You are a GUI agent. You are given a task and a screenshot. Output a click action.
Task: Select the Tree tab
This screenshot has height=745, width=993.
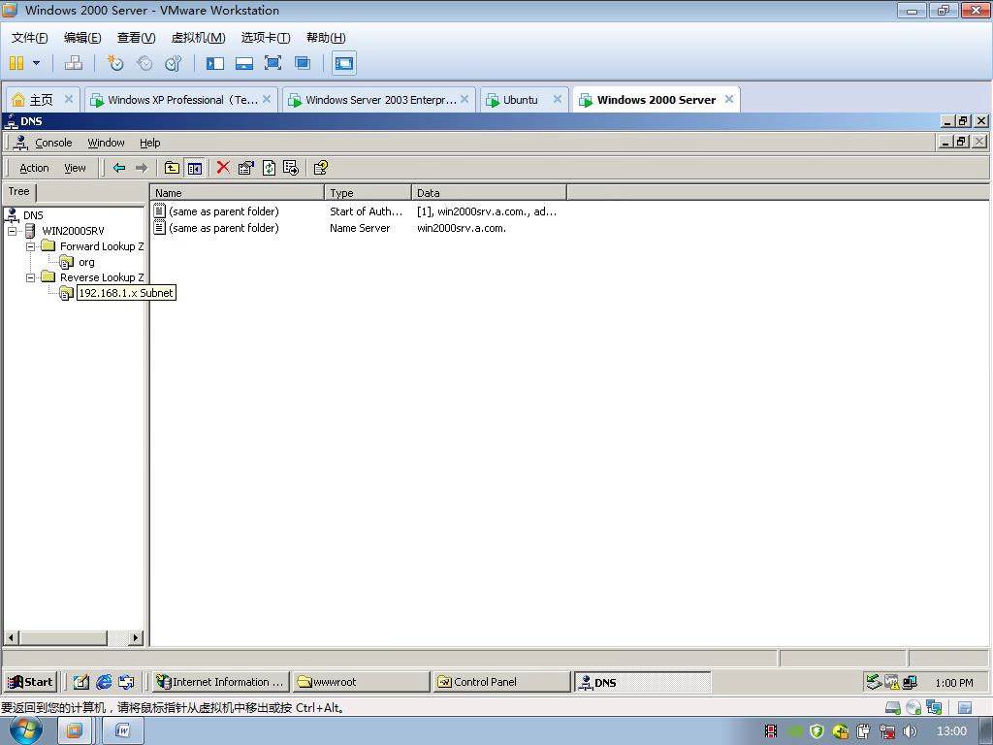coord(19,191)
